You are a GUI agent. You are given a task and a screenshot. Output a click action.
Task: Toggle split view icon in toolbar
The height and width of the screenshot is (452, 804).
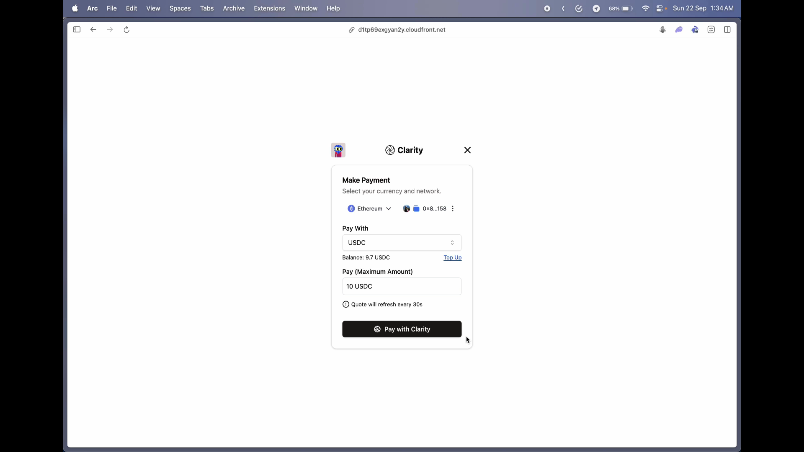pyautogui.click(x=727, y=30)
